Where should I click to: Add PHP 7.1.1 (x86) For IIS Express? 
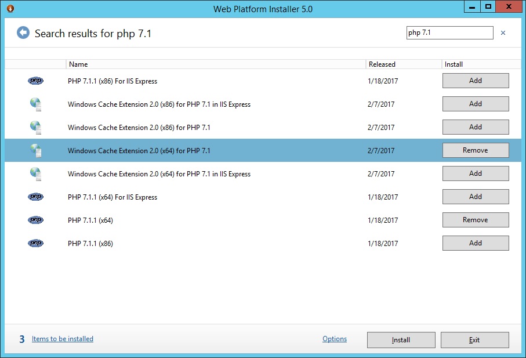tap(476, 81)
